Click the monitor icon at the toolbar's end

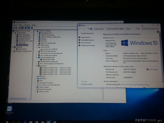pyautogui.click(x=32, y=28)
